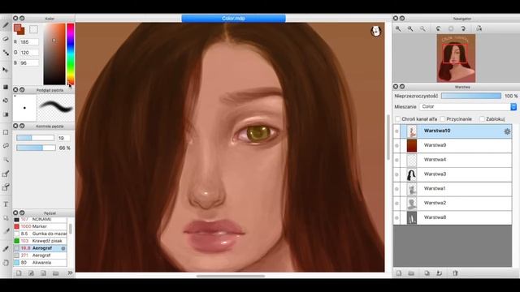The width and height of the screenshot is (520, 292).
Task: Enable Przycinanie checkbox
Action: pyautogui.click(x=442, y=119)
